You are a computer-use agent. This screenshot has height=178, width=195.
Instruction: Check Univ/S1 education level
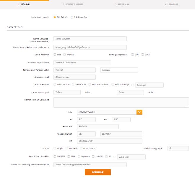[93, 156]
